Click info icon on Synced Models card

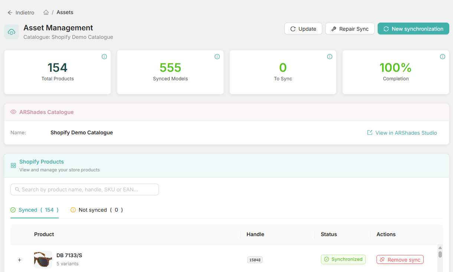(217, 57)
